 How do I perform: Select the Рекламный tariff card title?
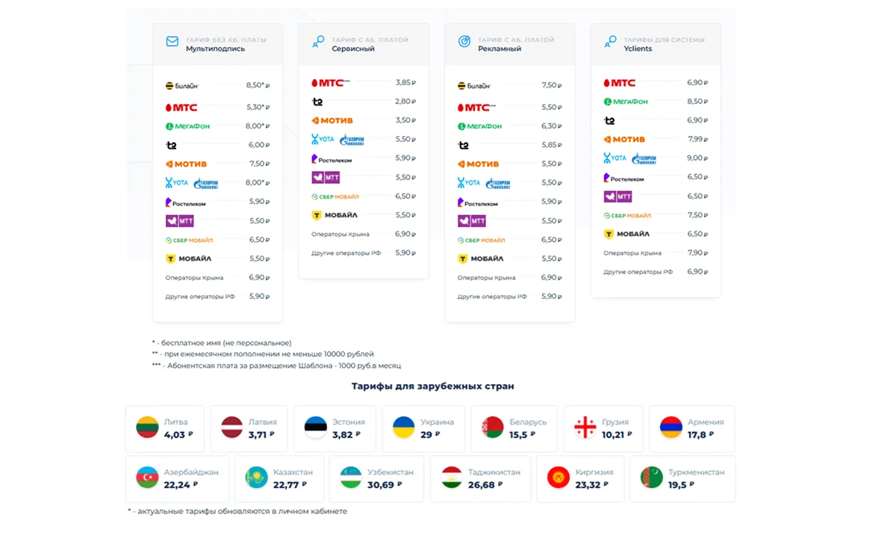pyautogui.click(x=500, y=49)
